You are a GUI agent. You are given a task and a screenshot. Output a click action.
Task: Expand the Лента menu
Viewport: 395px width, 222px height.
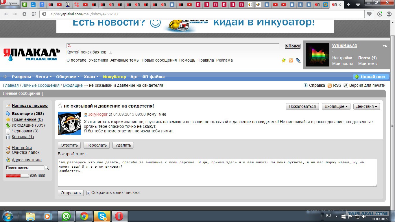pyautogui.click(x=43, y=77)
